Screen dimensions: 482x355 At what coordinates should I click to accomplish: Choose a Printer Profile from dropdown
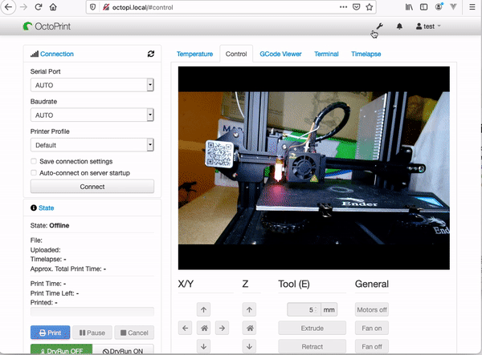(x=92, y=145)
